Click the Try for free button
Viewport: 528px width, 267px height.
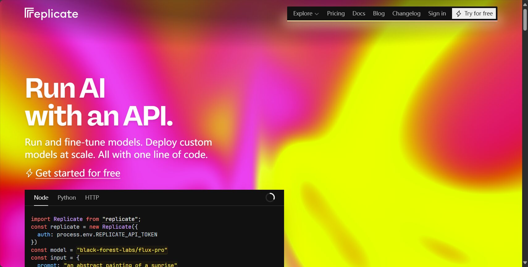coord(474,14)
